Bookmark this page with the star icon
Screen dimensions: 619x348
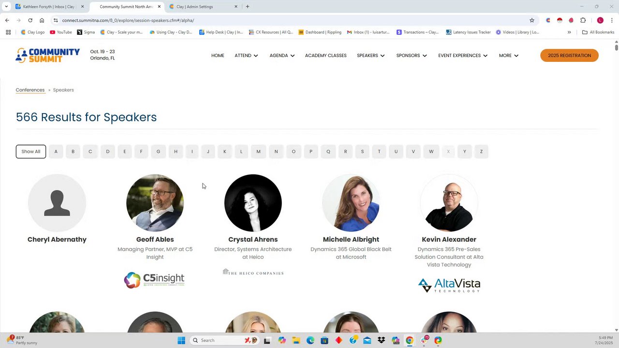coord(532,20)
